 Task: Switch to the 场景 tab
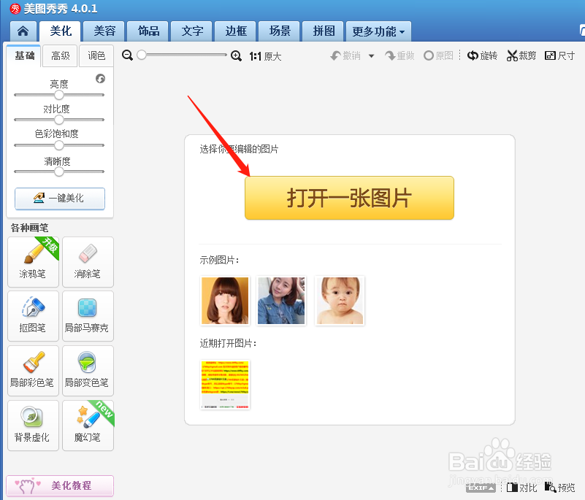tap(280, 31)
